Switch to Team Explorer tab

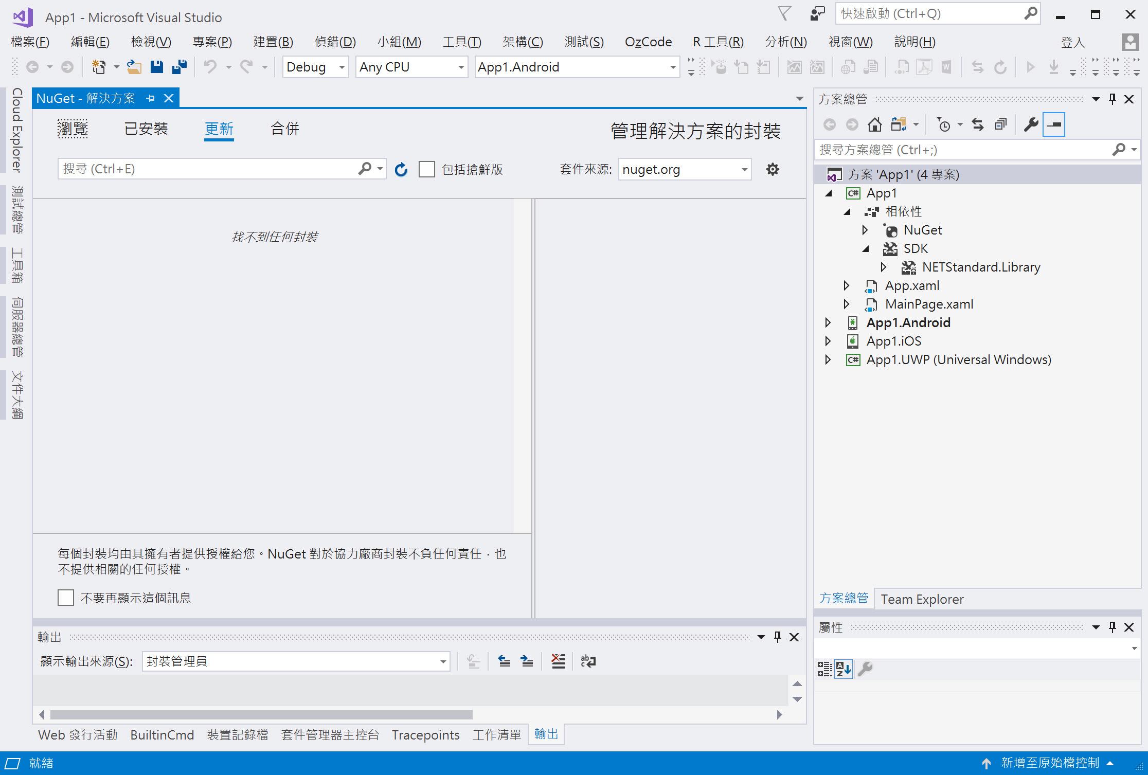pyautogui.click(x=922, y=599)
